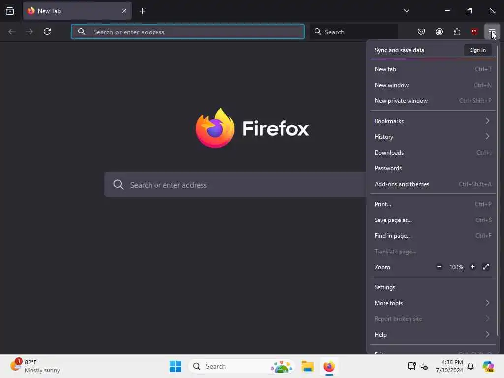
Task: Click Sign In button
Action: click(x=477, y=50)
